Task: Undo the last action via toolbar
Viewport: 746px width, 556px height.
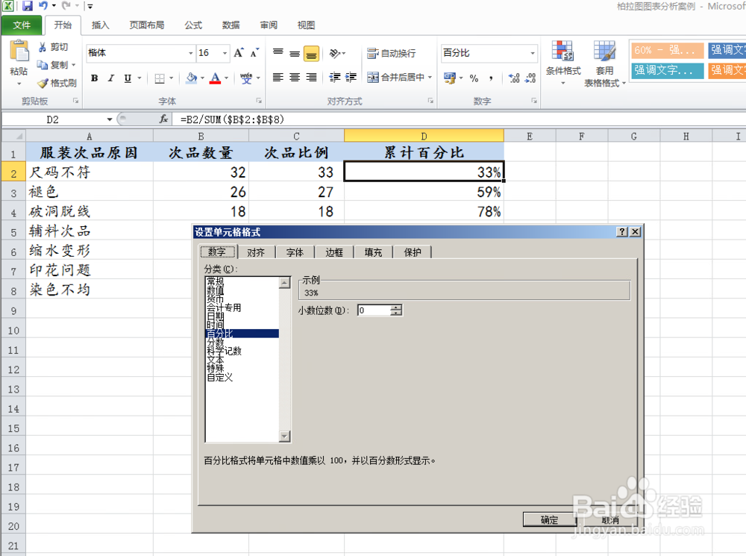Action: click(43, 6)
